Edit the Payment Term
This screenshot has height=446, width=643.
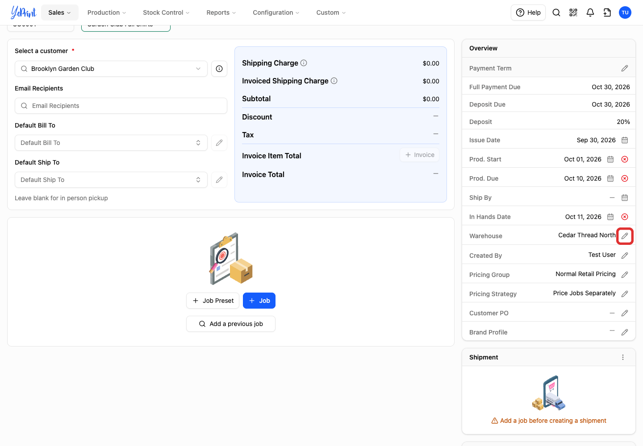click(625, 68)
